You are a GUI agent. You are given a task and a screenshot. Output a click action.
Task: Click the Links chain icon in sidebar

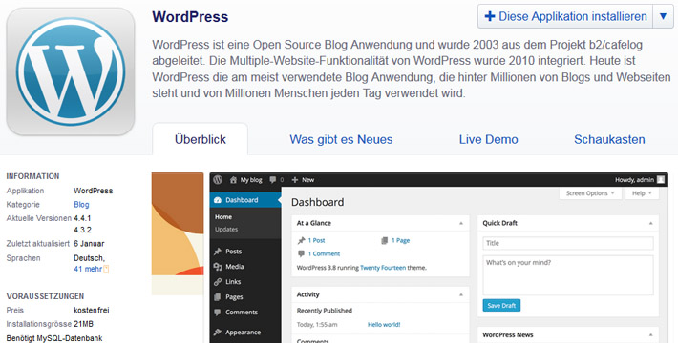click(218, 282)
